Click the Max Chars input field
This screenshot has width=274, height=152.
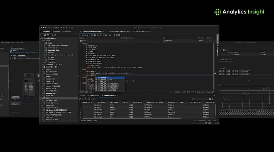tap(211, 41)
